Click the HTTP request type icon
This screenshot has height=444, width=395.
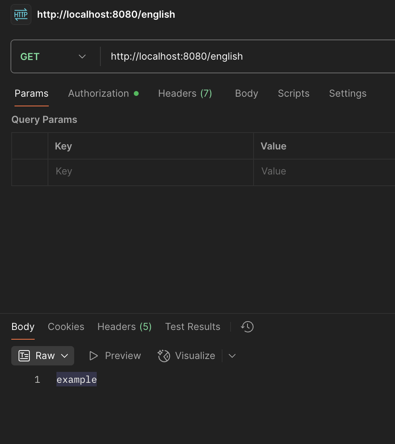[21, 15]
